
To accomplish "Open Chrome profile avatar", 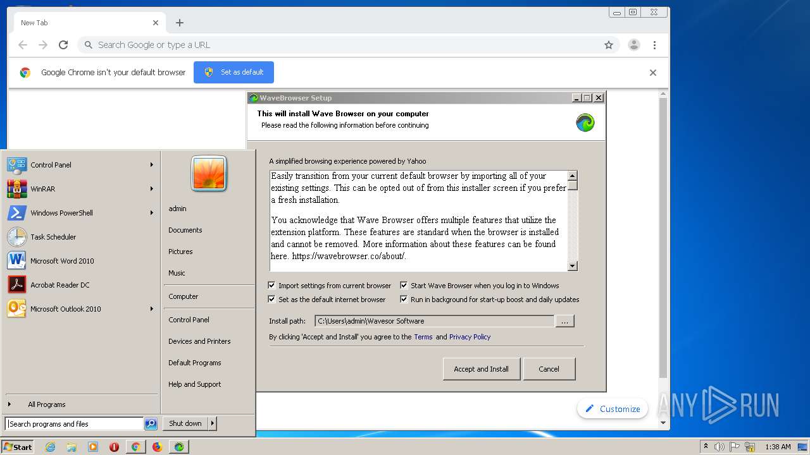I will [633, 45].
